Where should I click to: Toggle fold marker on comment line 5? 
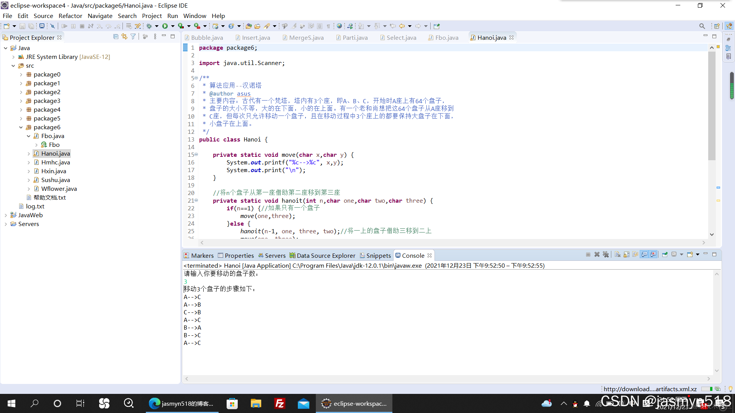click(x=196, y=78)
